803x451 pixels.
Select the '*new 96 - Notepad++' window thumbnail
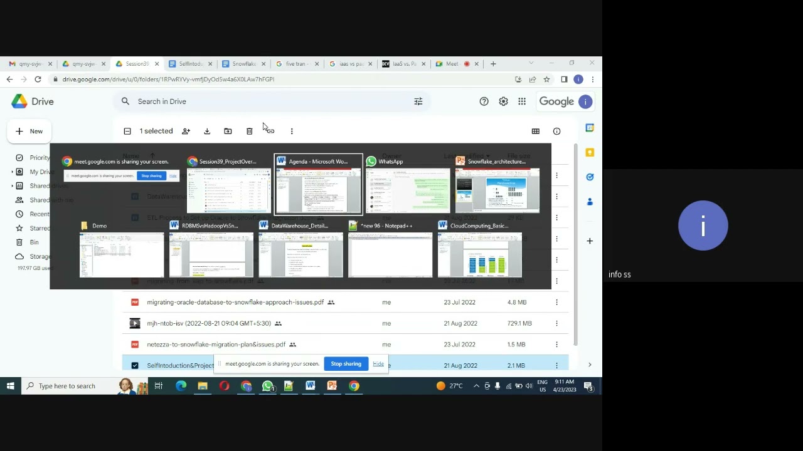[x=390, y=249]
